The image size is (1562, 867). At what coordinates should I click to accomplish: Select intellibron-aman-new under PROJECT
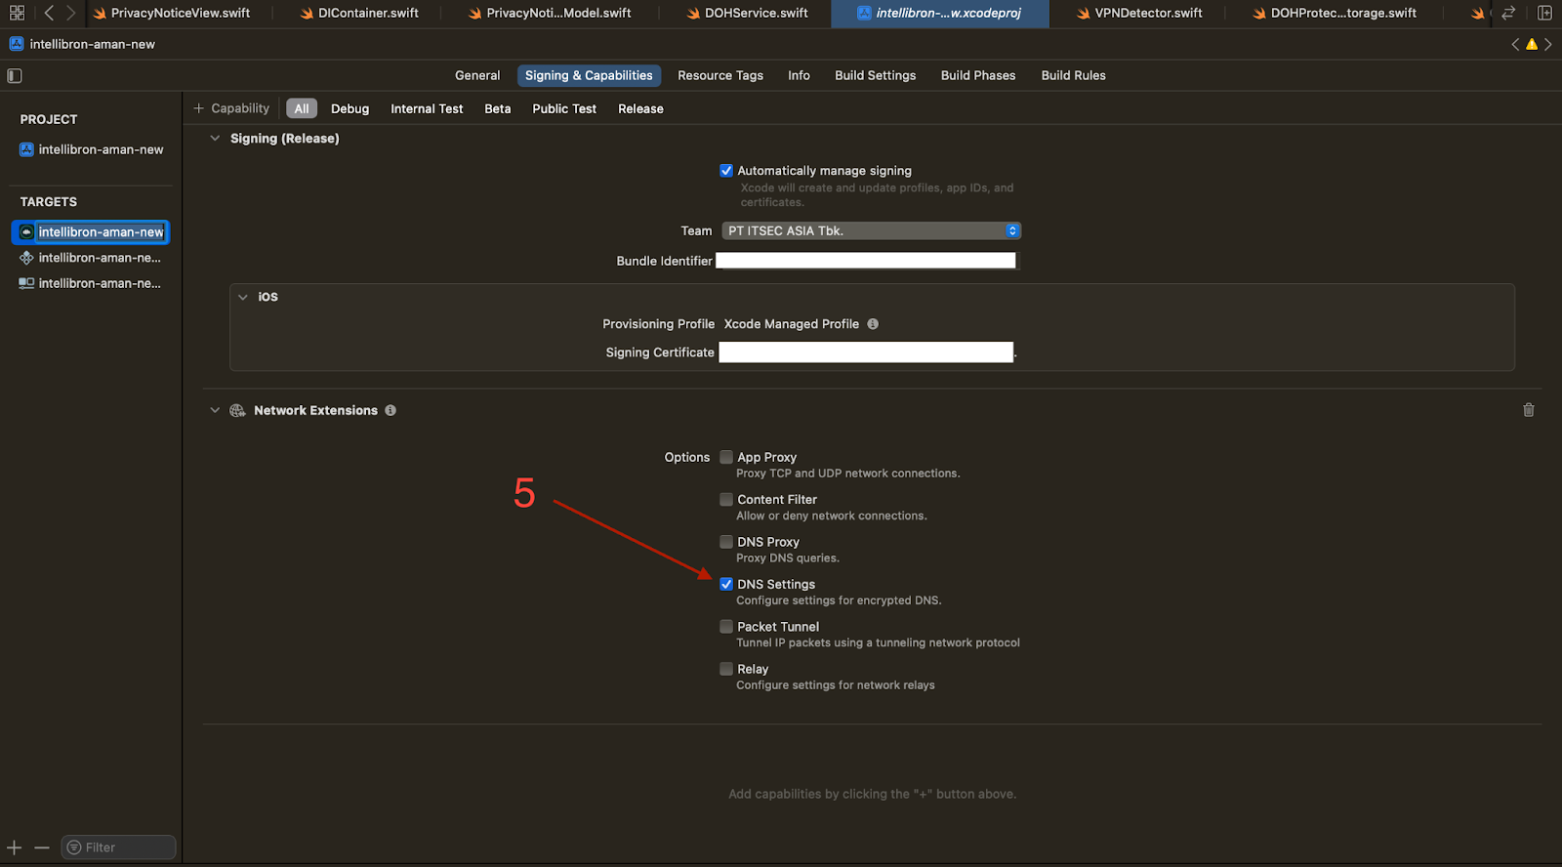coord(92,149)
